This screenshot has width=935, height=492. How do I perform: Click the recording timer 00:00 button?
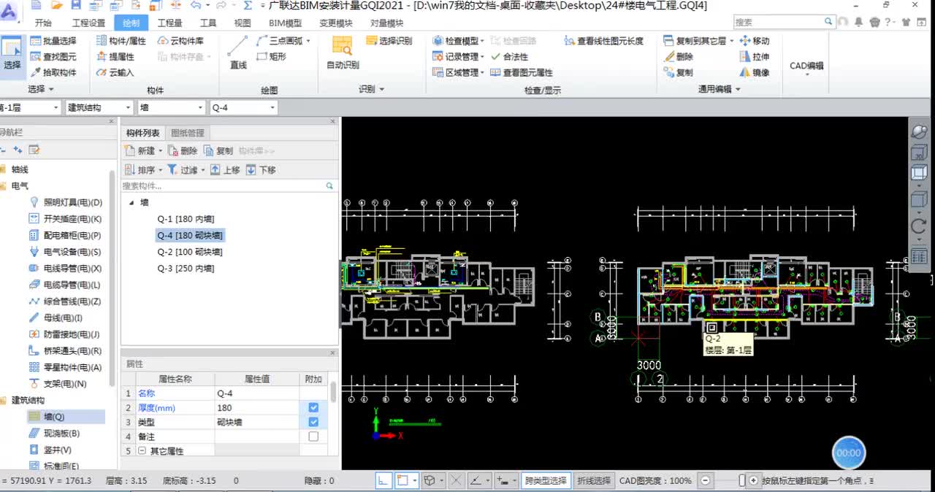[x=848, y=453]
